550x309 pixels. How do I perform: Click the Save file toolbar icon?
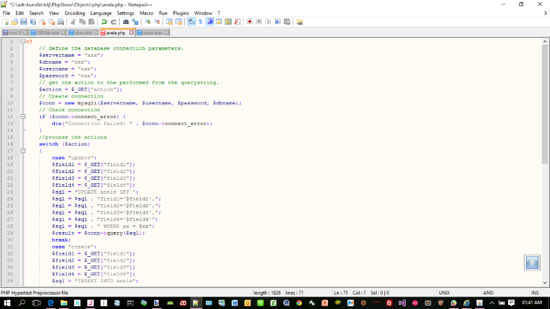click(23, 22)
